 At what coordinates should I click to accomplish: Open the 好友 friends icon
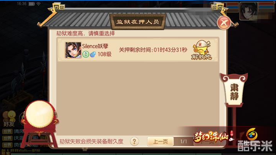coord(9,118)
